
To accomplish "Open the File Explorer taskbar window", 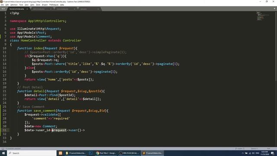I will [75, 153].
